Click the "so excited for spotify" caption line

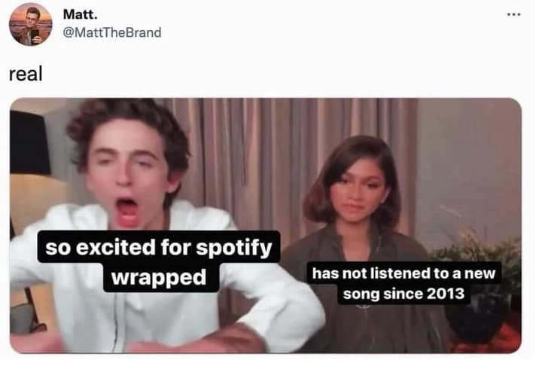point(158,247)
